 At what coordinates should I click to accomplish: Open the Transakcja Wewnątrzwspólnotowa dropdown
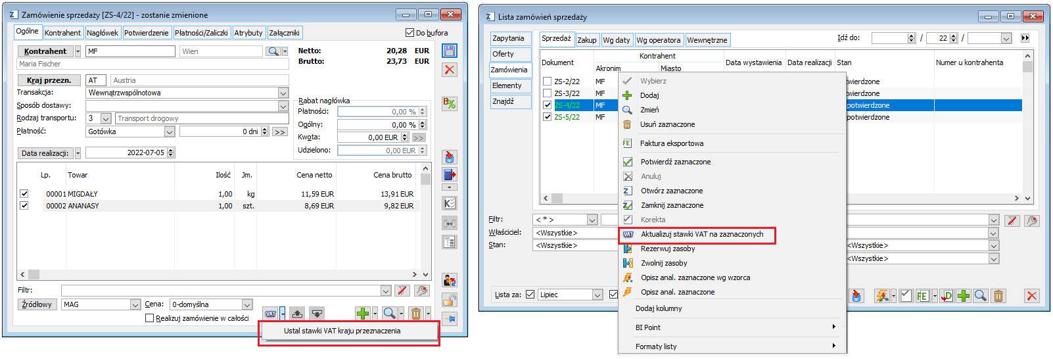tap(283, 93)
